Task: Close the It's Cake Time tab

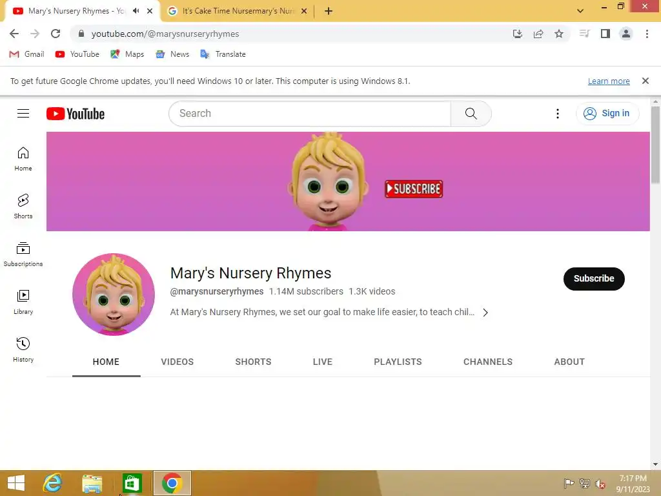Action: pyautogui.click(x=304, y=12)
